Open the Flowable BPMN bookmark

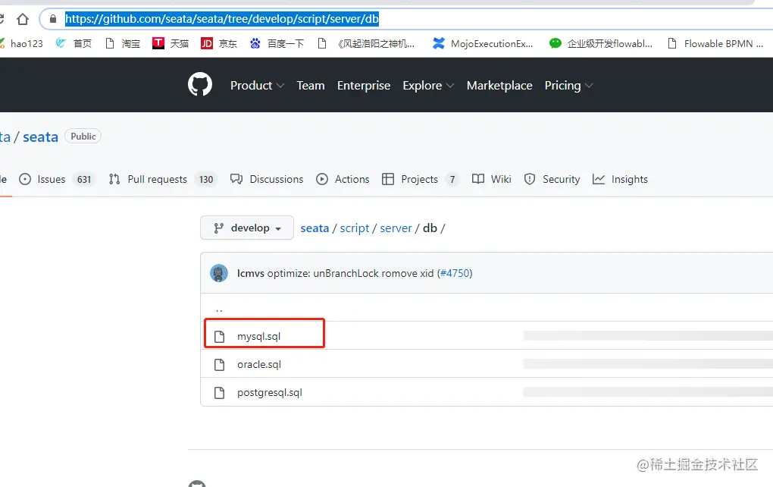pyautogui.click(x=715, y=43)
